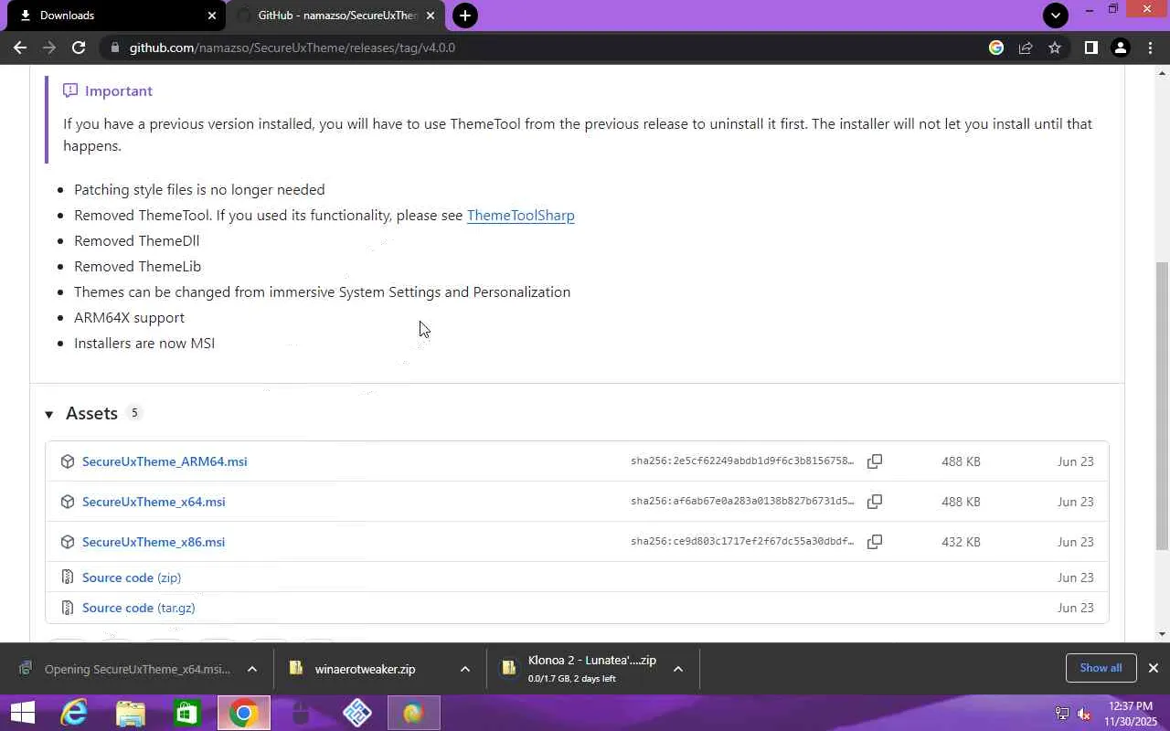View site information for github.com
This screenshot has width=1170, height=731.
114,48
